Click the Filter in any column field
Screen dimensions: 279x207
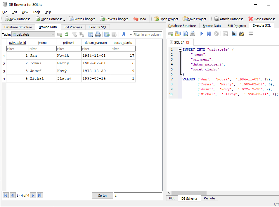[148, 34]
